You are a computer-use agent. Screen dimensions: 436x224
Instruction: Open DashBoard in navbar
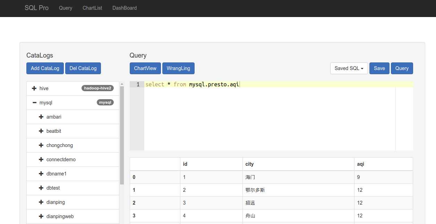coord(125,8)
